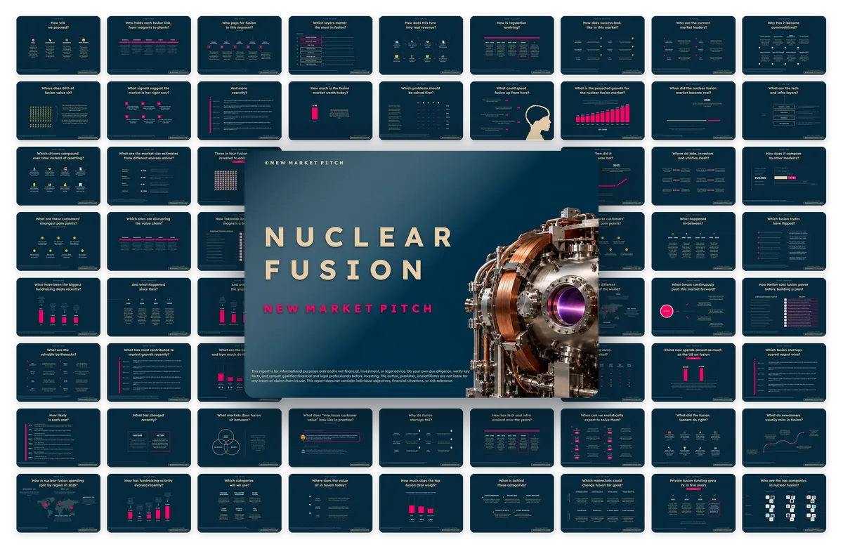Open the 'And more recently?' slide
Image resolution: width=843 pixels, height=549 pixels.
point(240,111)
